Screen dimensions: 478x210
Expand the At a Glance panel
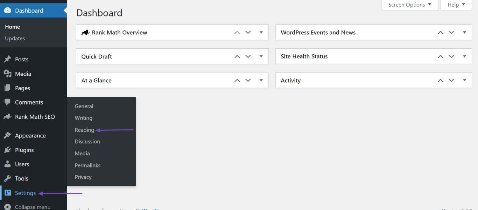pos(261,80)
